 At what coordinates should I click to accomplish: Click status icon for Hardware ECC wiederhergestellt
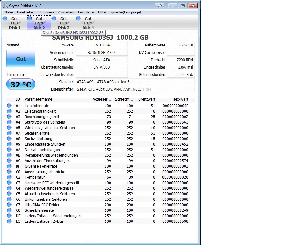pyautogui.click(x=9, y=183)
